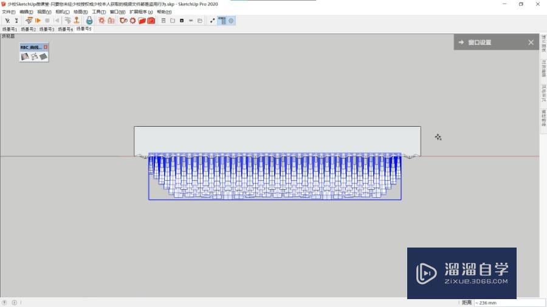Select the blue curtain mesh model
Image resolution: width=547 pixels, height=307 pixels.
click(x=275, y=176)
